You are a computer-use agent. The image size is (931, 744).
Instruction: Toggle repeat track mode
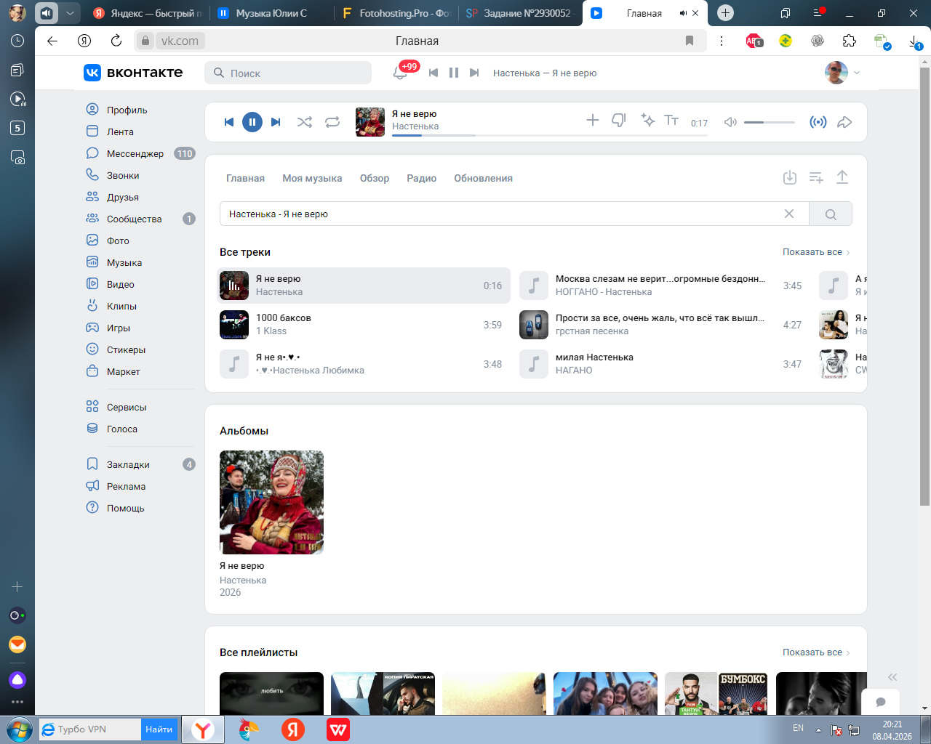click(x=332, y=122)
